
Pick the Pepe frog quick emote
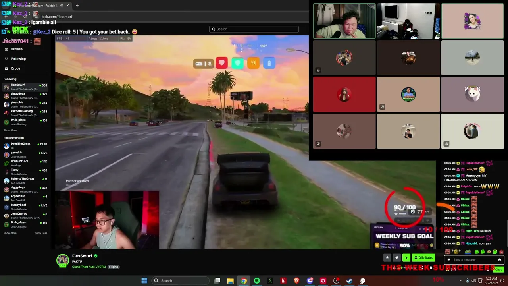tap(468, 252)
